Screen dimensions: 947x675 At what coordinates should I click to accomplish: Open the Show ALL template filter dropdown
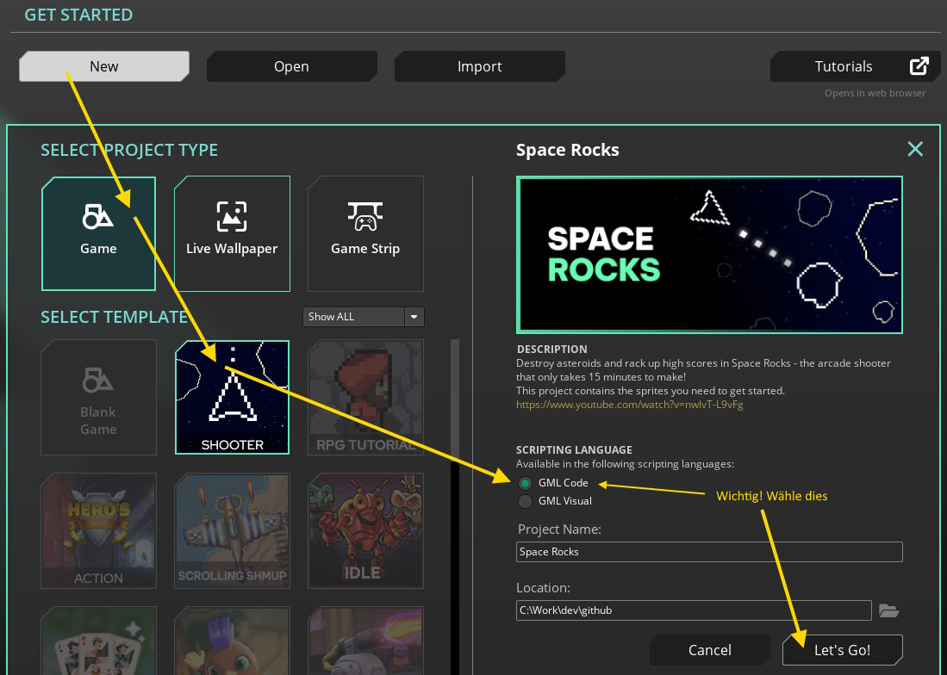tap(353, 316)
